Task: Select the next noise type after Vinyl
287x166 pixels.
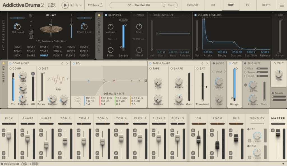Action: pos(225,71)
